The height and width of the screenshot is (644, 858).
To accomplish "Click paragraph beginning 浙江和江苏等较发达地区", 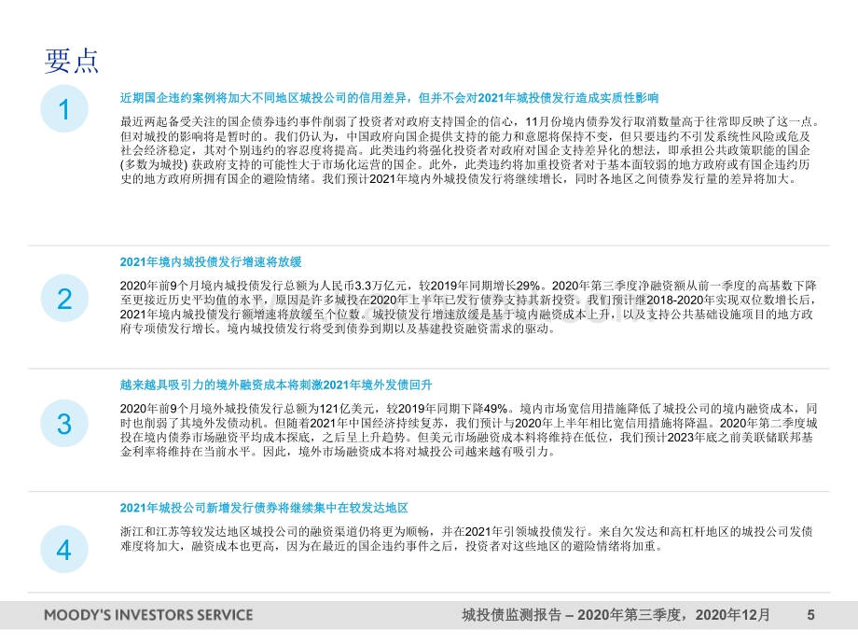I will click(466, 539).
